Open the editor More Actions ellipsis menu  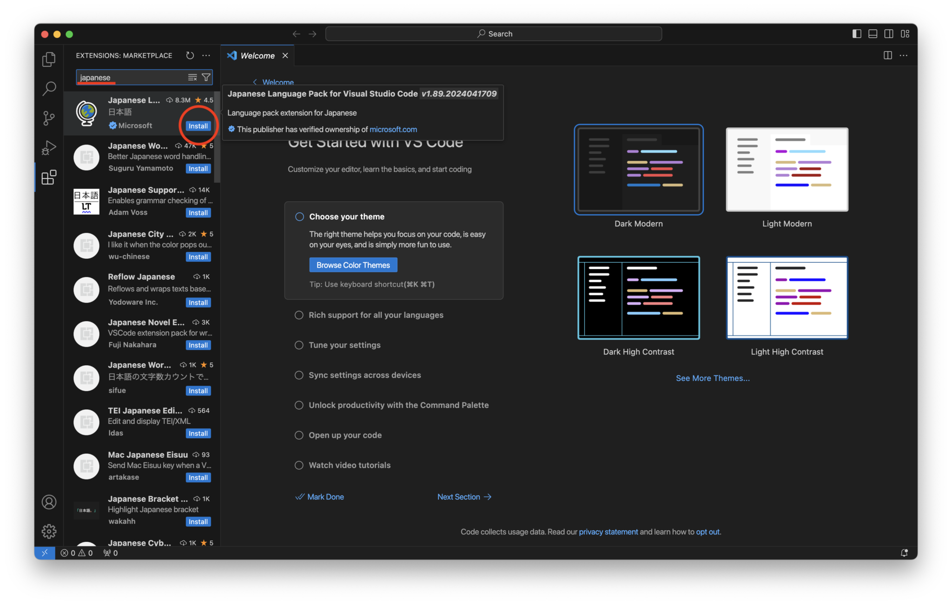904,55
